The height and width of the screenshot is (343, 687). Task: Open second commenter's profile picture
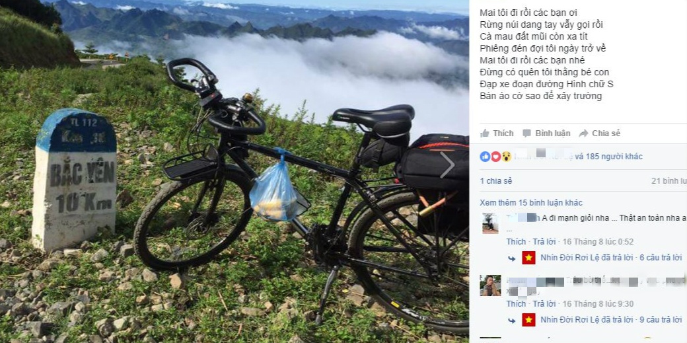click(x=490, y=286)
